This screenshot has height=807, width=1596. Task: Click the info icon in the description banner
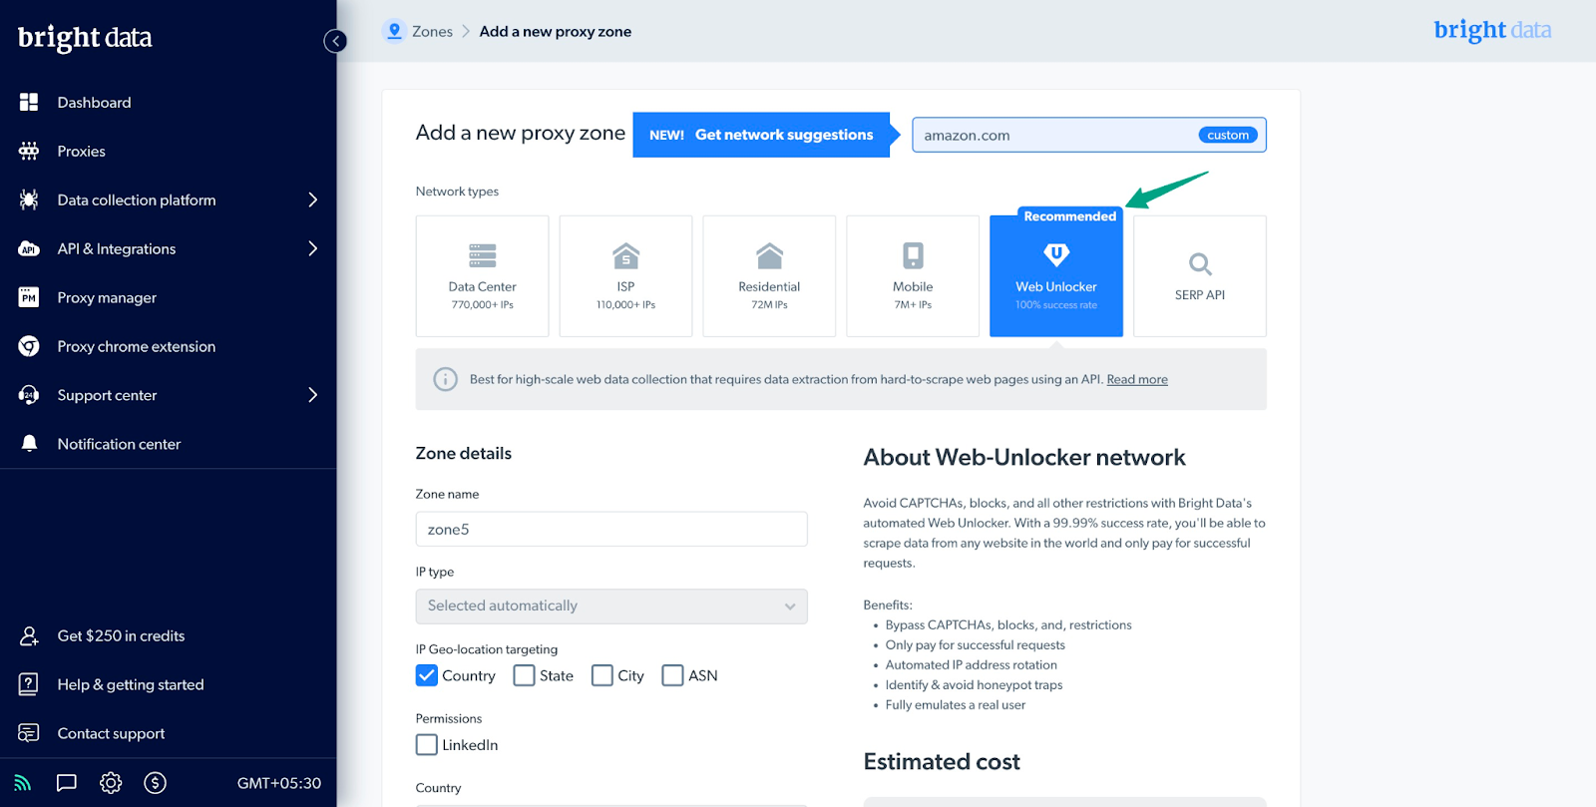point(445,379)
